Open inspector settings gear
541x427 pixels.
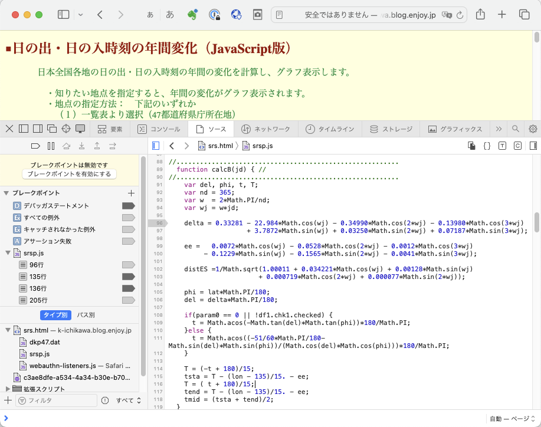tap(533, 129)
